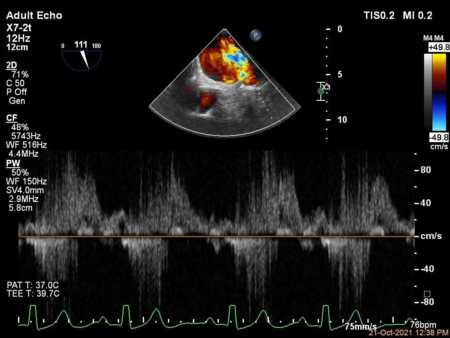The width and height of the screenshot is (450, 338).
Task: Click the blue P marker above the sector
Action: pos(255,35)
